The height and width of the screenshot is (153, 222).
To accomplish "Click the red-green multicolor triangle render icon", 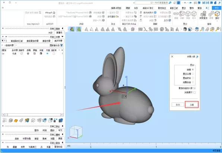I will click(72, 29).
